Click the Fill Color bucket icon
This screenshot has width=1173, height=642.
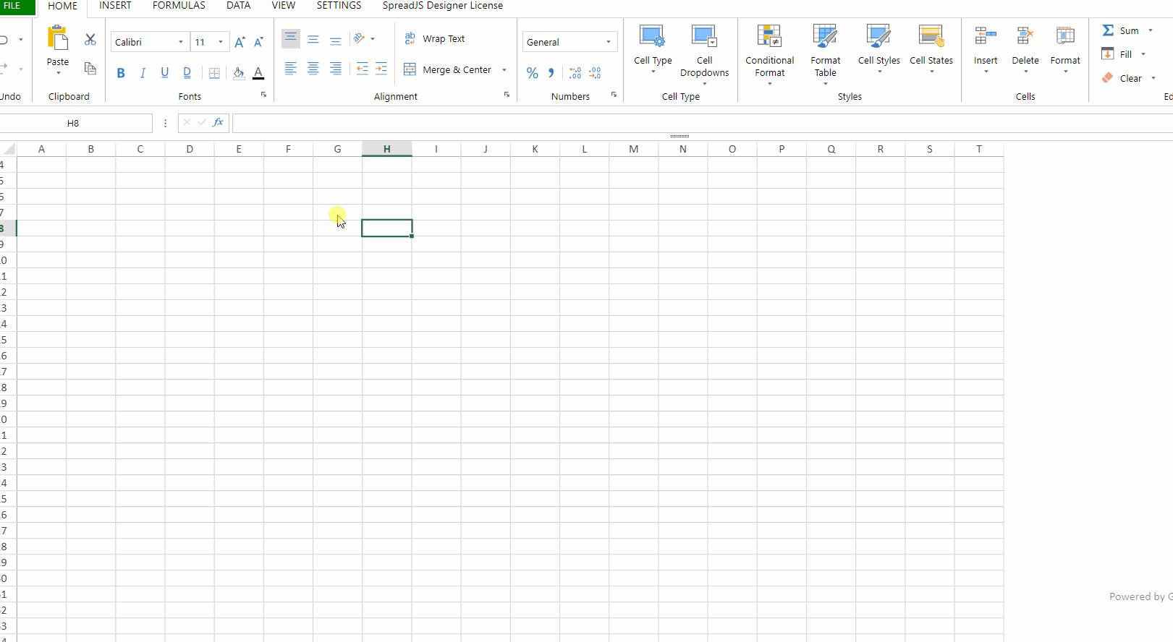(x=238, y=72)
